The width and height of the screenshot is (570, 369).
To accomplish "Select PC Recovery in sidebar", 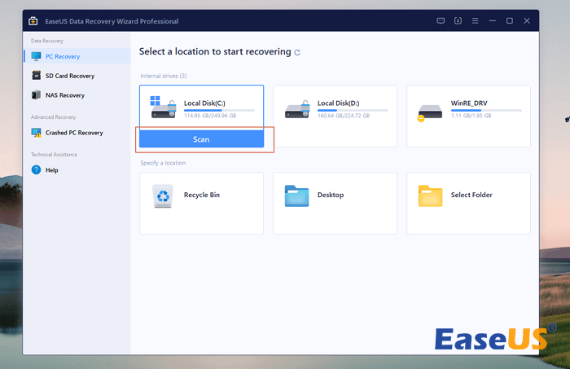I will click(77, 56).
